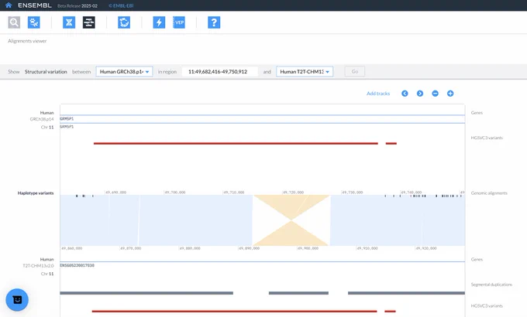Click the Genomic alignments track label
This screenshot has height=317, width=527.
(x=489, y=193)
